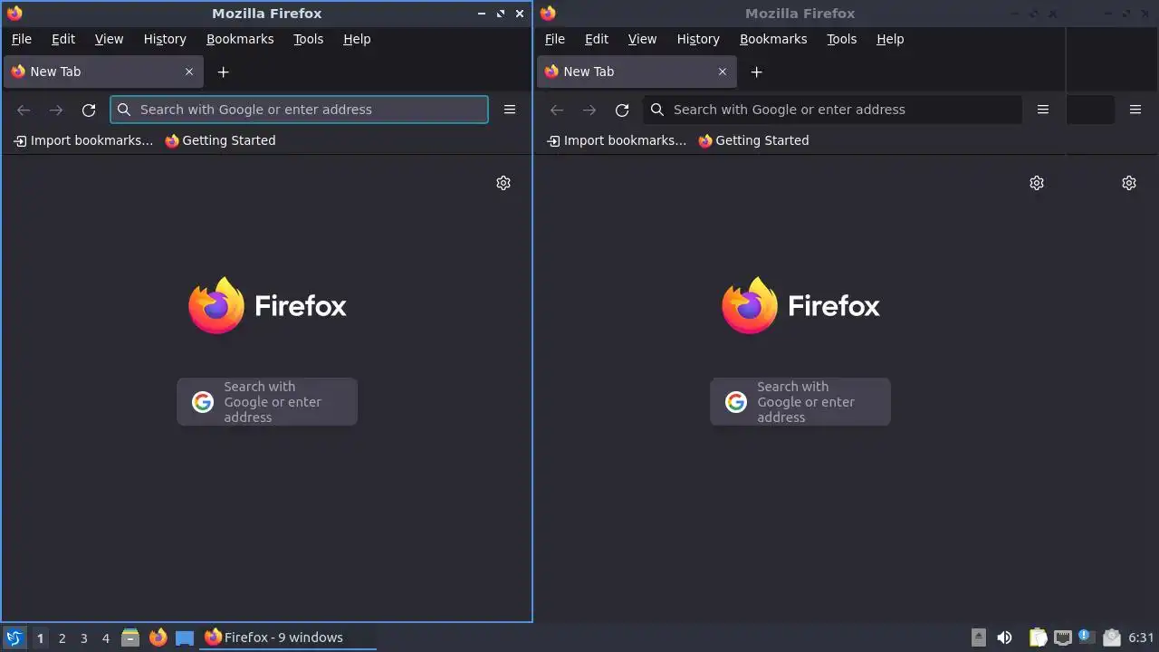This screenshot has height=652, width=1159.
Task: Select New Tab tab in left window
Action: (x=103, y=72)
